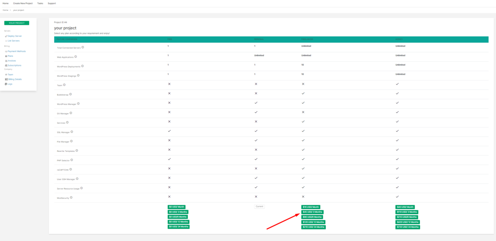Screen dimensions: 496x241
Task: Click the ModSecurity info icon
Action: 71,198
